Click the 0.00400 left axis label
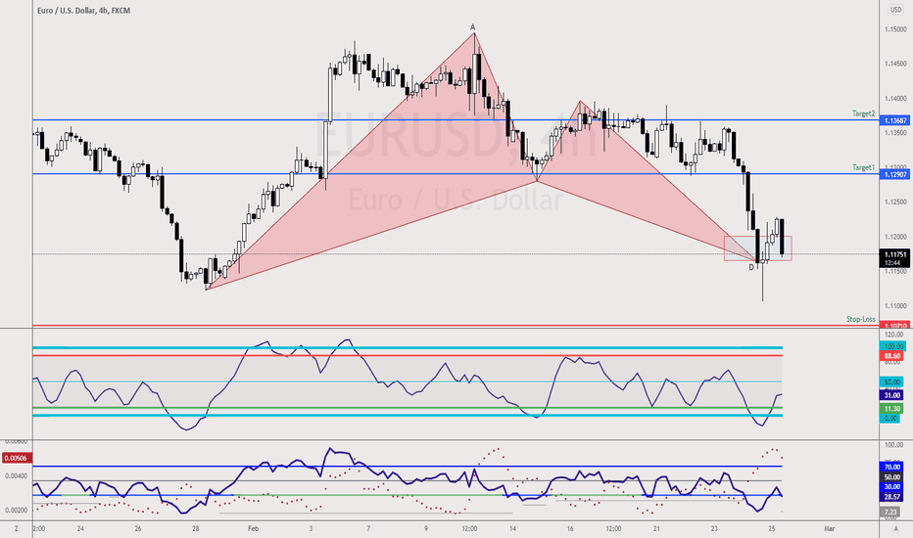The width and height of the screenshot is (913, 538). [17, 475]
